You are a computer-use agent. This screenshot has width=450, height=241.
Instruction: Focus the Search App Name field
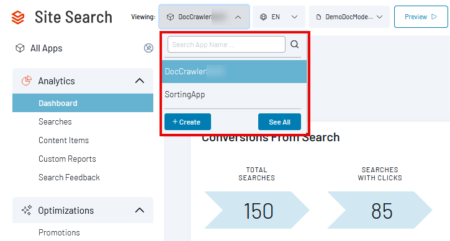click(x=227, y=45)
